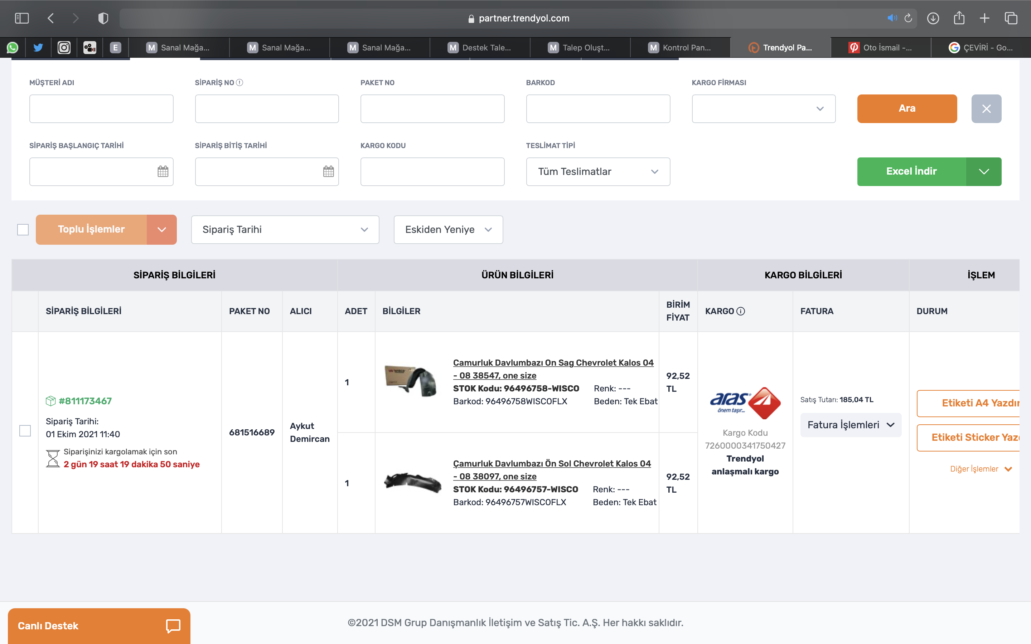This screenshot has width=1031, height=644.
Task: Click Sipariş No info icon
Action: point(239,83)
